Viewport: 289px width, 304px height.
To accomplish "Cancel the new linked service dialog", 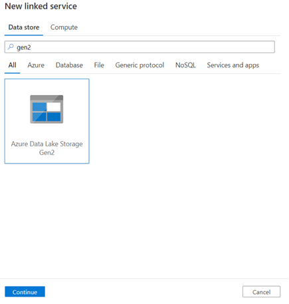I will [x=261, y=292].
